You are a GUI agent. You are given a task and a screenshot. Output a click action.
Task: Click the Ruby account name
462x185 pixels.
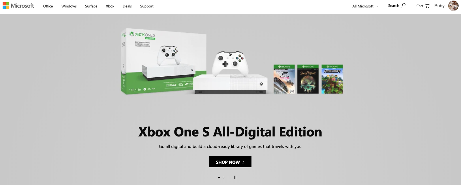point(440,6)
